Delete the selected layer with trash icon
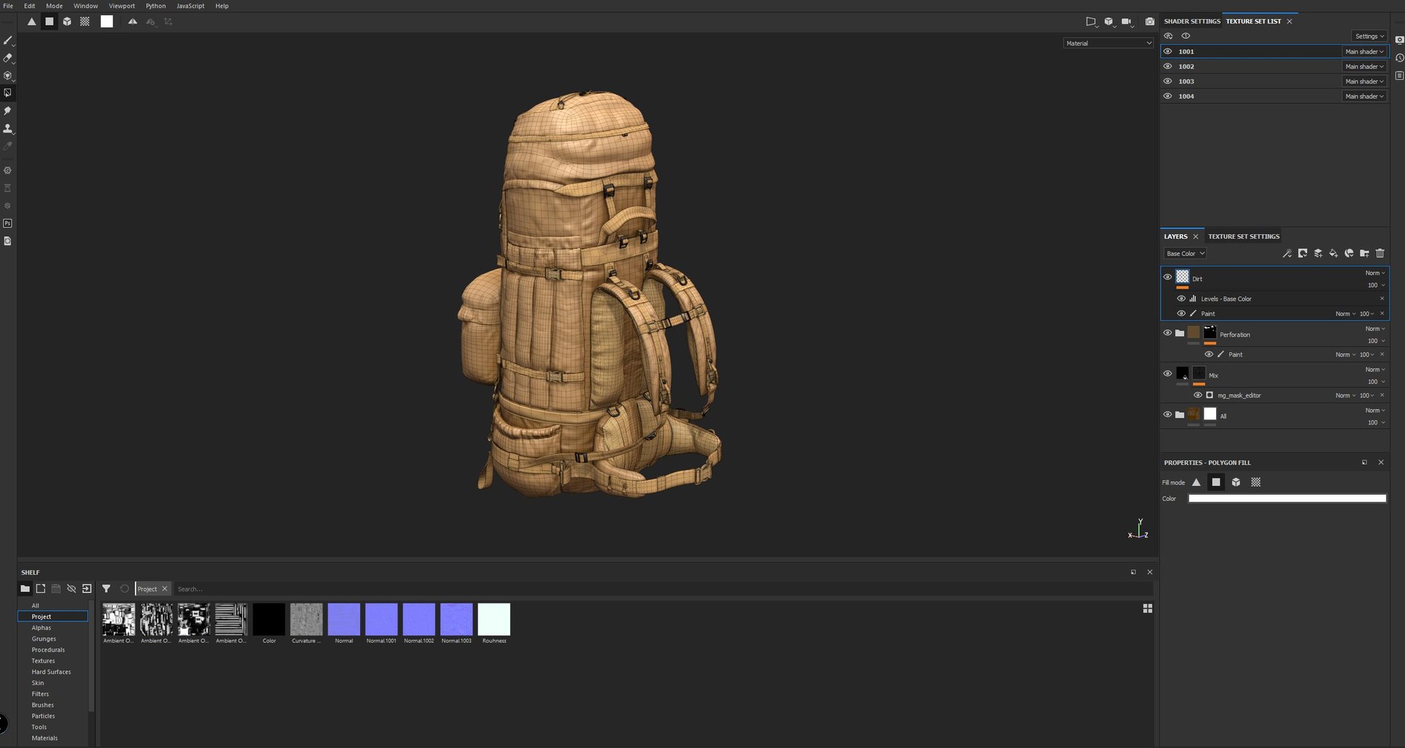1405x748 pixels. coord(1380,253)
